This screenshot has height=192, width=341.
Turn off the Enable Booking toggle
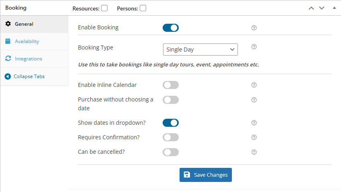[171, 28]
